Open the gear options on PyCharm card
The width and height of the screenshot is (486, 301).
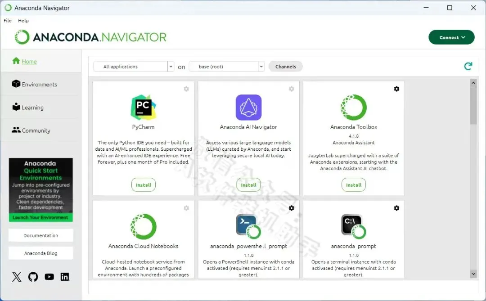[186, 89]
